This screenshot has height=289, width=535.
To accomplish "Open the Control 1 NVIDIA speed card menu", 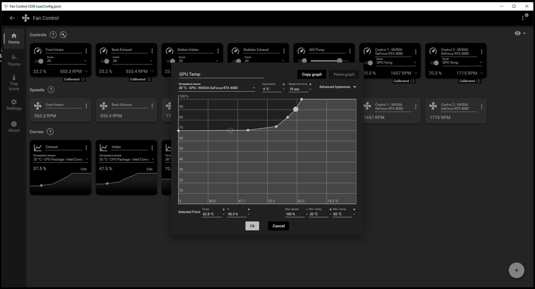I will pos(416,107).
